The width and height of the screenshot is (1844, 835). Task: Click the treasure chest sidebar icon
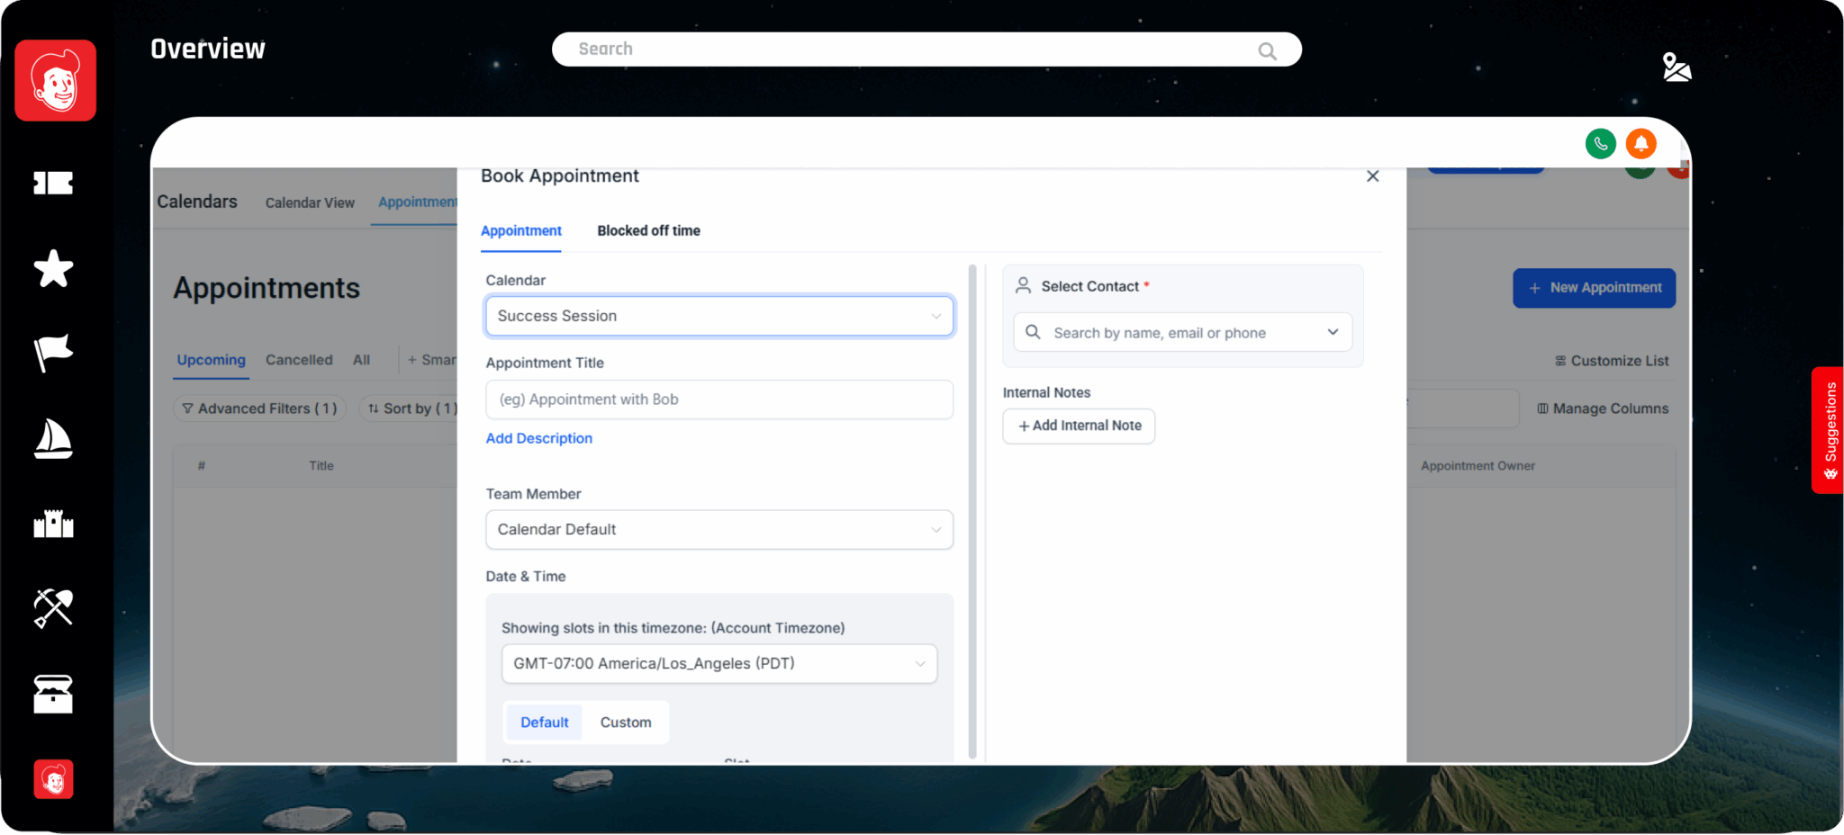(x=53, y=694)
